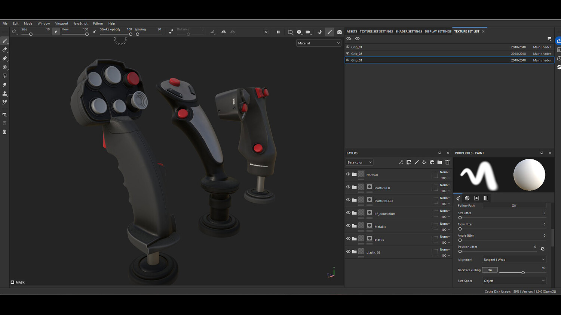
Task: Hide the Metallic layer
Action: tap(348, 226)
